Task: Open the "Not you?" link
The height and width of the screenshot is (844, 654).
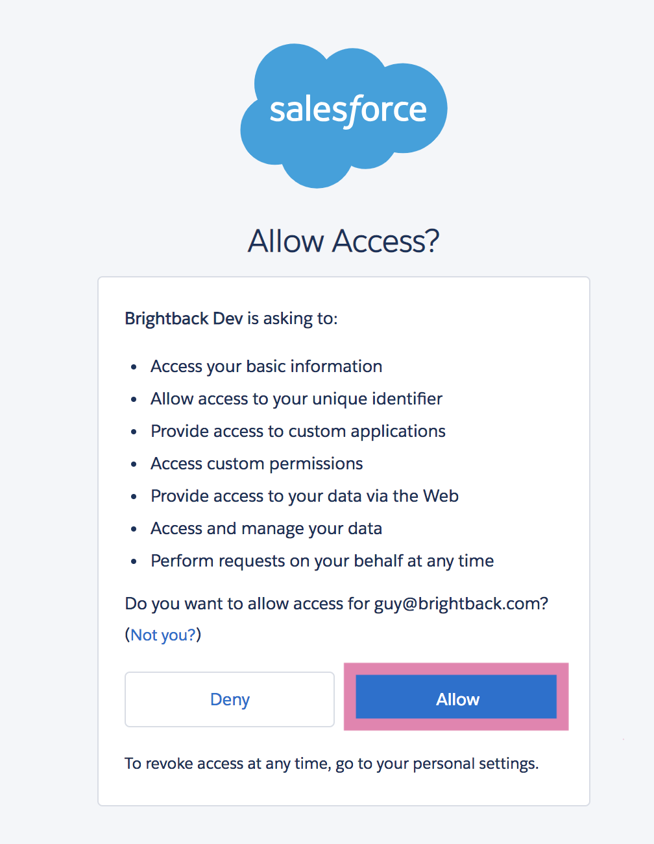Action: [163, 635]
